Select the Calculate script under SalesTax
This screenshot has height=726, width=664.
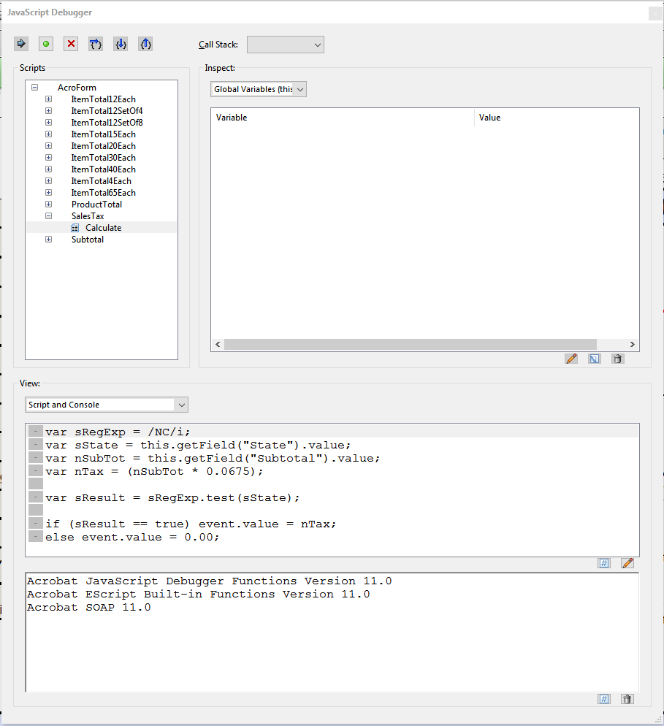tap(103, 227)
